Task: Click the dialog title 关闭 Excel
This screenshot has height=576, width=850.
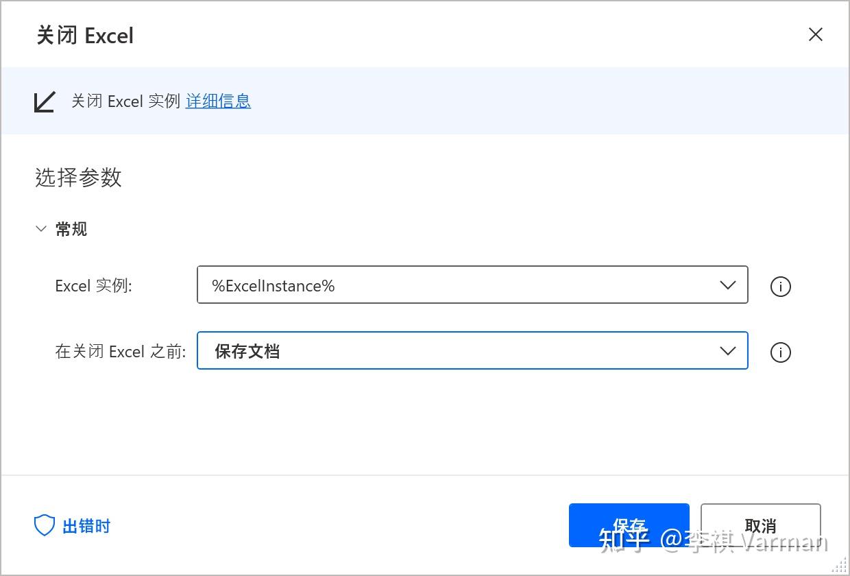Action: [84, 35]
